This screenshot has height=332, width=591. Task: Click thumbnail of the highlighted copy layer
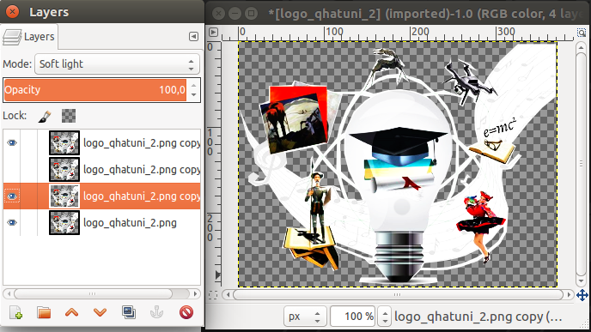click(x=64, y=196)
